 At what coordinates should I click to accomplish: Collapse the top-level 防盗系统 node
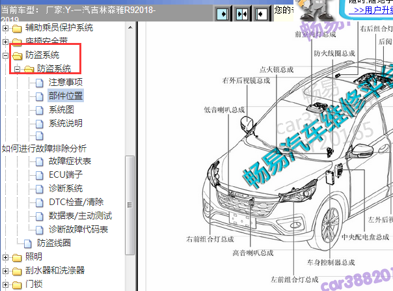pyautogui.click(x=5, y=55)
